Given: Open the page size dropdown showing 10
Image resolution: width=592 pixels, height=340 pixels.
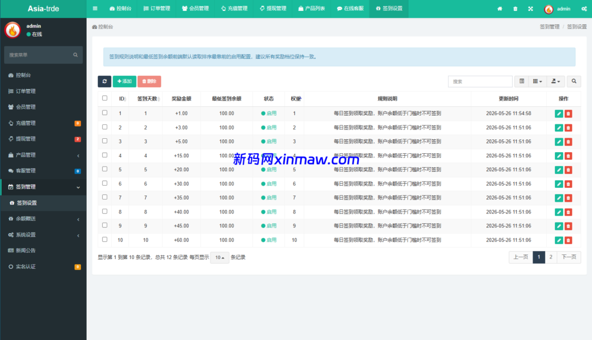Looking at the screenshot, I should click(x=220, y=258).
